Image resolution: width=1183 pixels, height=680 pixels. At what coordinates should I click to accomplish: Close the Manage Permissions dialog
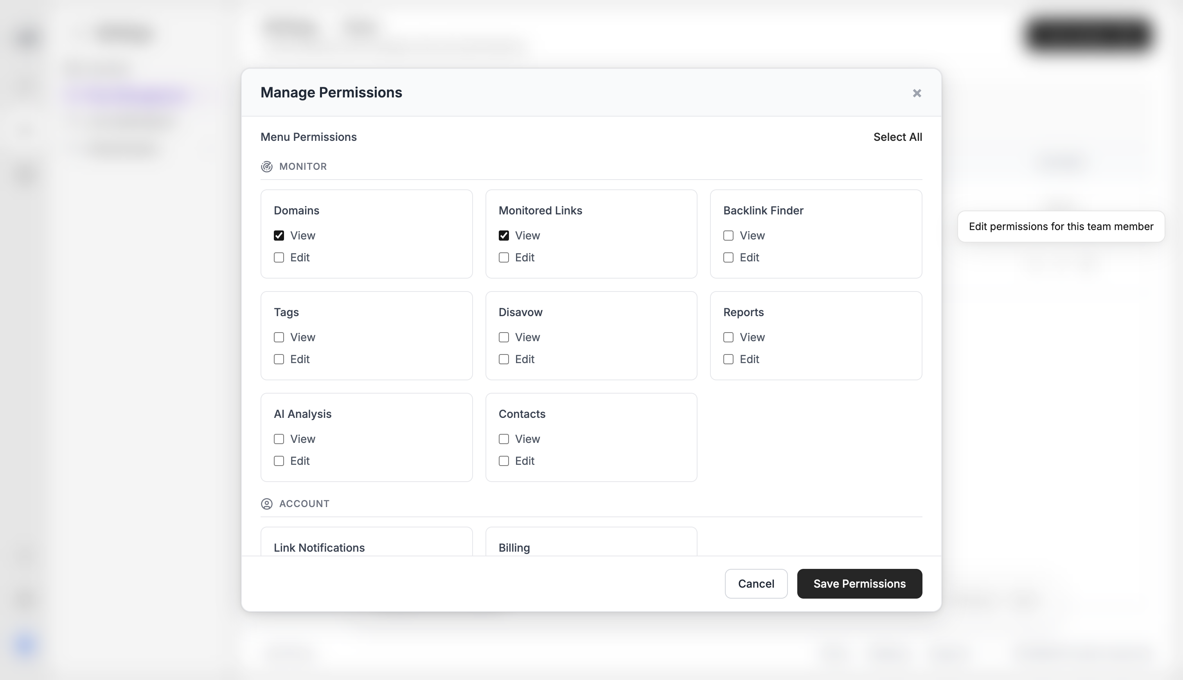(x=917, y=93)
